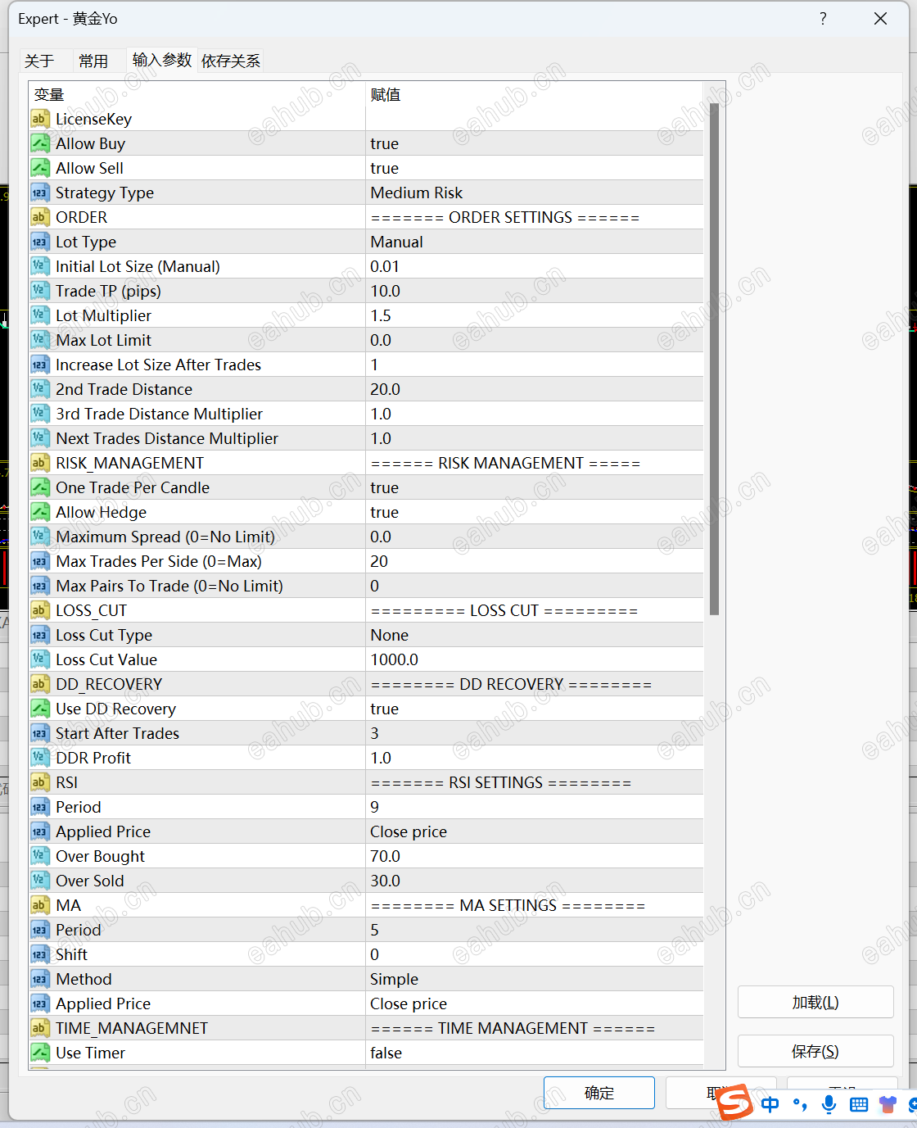Click the double icon beside Initial Lot Size (Manual)
The height and width of the screenshot is (1128, 917).
click(40, 266)
